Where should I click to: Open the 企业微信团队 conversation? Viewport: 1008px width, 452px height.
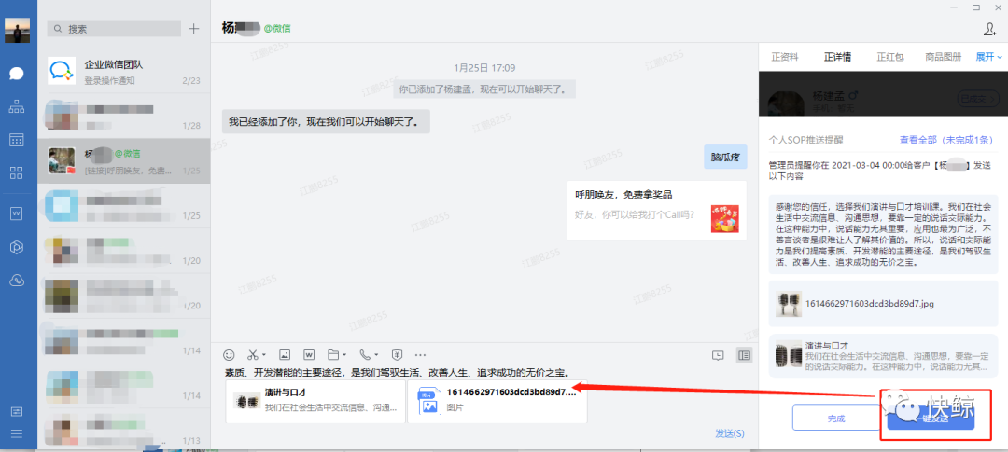pyautogui.click(x=124, y=71)
